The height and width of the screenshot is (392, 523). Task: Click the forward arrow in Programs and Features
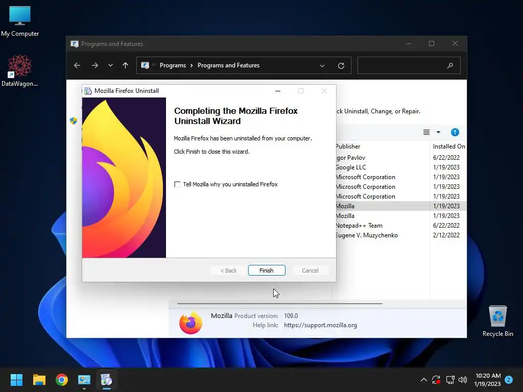click(94, 65)
